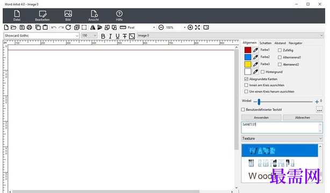The height and width of the screenshot is (193, 330).
Task: Check Innen am Kreis ausrichten
Action: tap(246, 85)
